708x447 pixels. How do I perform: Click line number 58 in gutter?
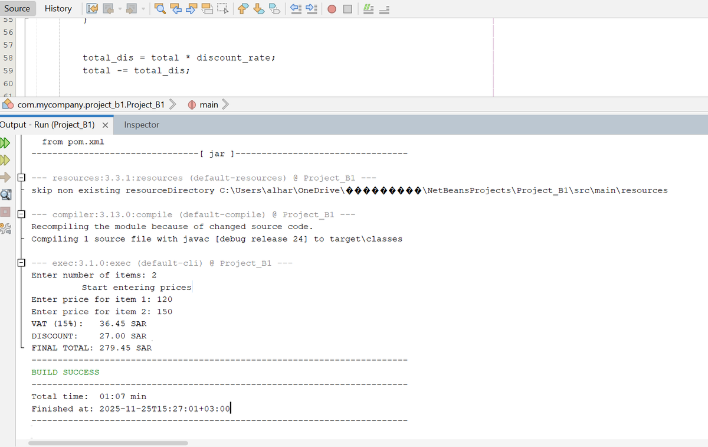coord(8,58)
